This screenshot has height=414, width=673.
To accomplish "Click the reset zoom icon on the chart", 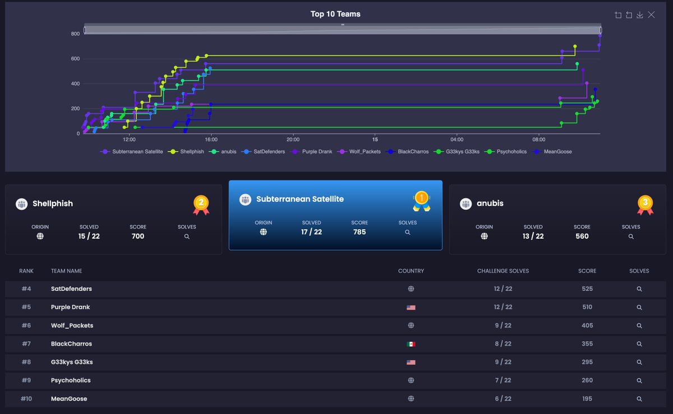I will coord(629,15).
